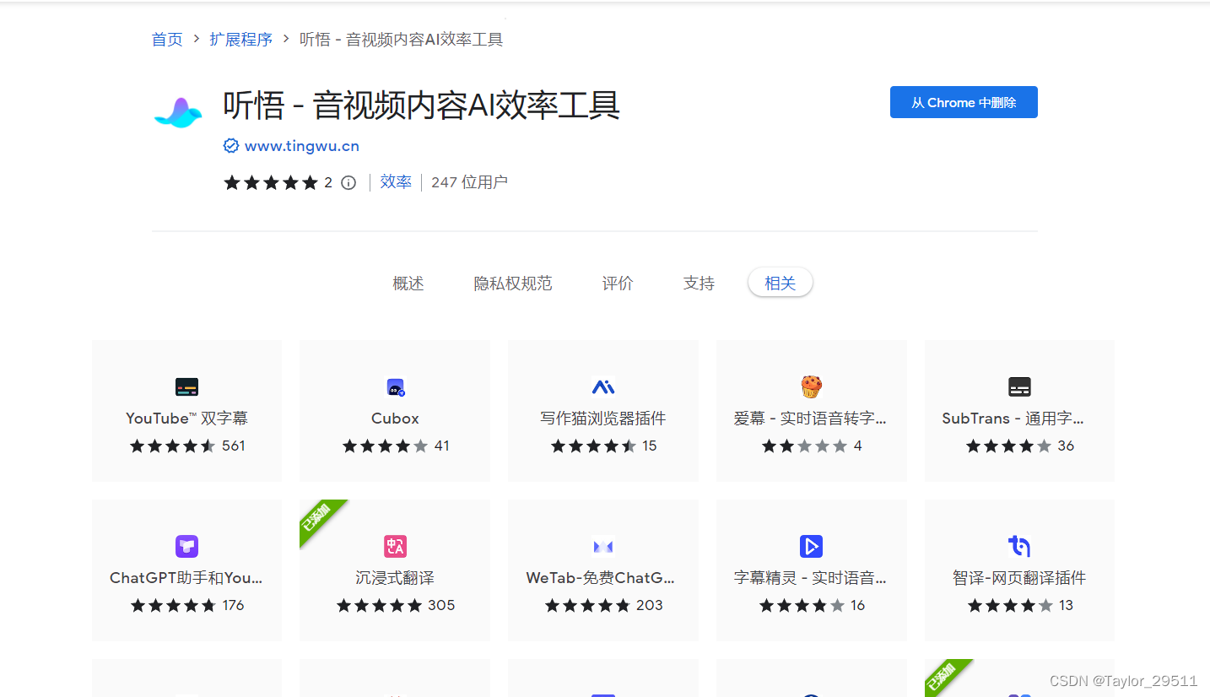
Task: Open 沉浸式翻译 title
Action: click(395, 578)
